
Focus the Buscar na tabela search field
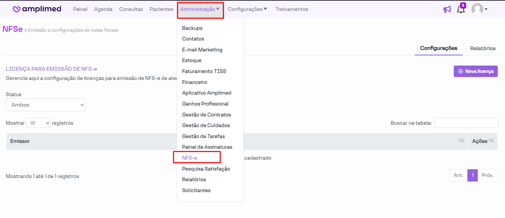(x=466, y=123)
